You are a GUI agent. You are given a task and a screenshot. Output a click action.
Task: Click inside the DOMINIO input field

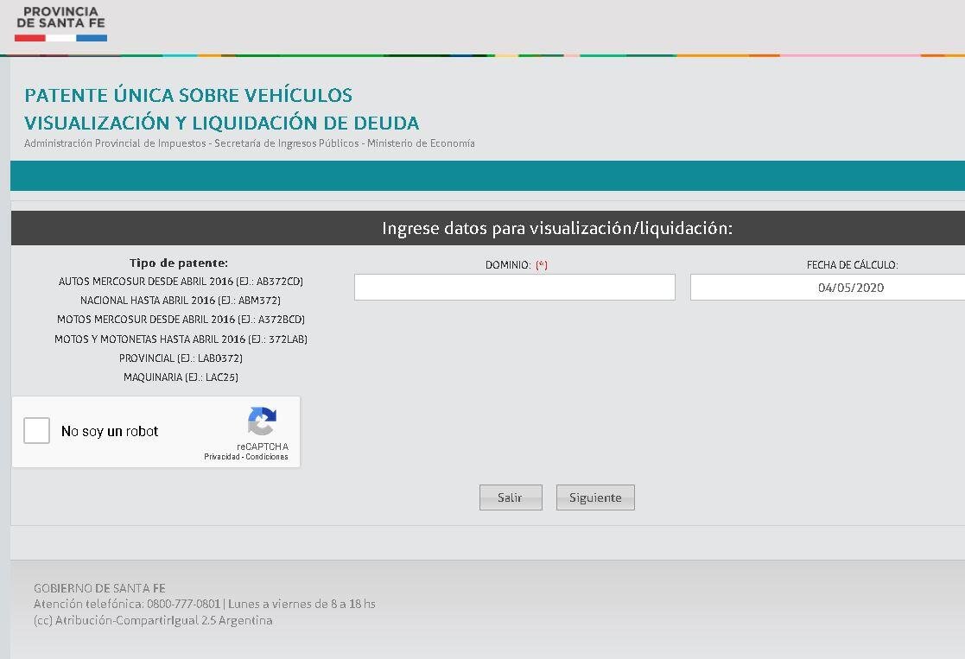click(514, 287)
